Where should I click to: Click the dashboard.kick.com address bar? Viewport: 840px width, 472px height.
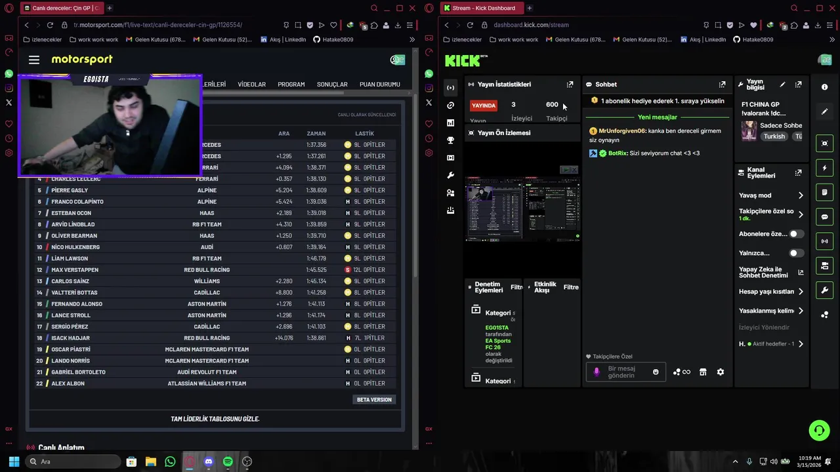pos(532,25)
